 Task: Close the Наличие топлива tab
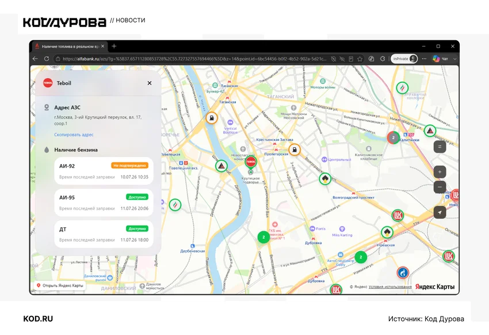coord(102,46)
